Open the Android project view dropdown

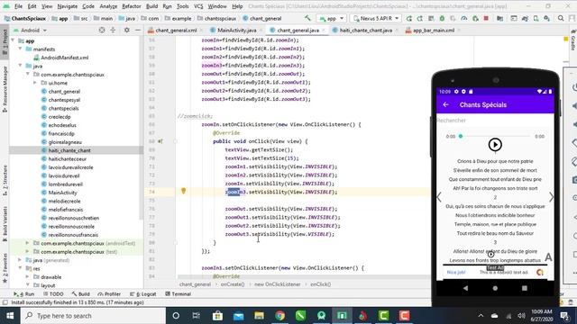(x=30, y=30)
